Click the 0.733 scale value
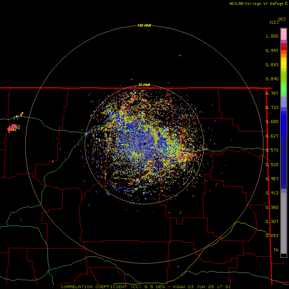Viewport: 289px width, 289px height. pyautogui.click(x=272, y=108)
